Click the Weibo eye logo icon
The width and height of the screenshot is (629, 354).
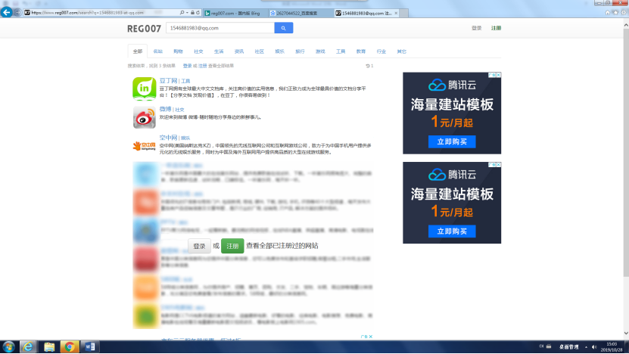(145, 117)
